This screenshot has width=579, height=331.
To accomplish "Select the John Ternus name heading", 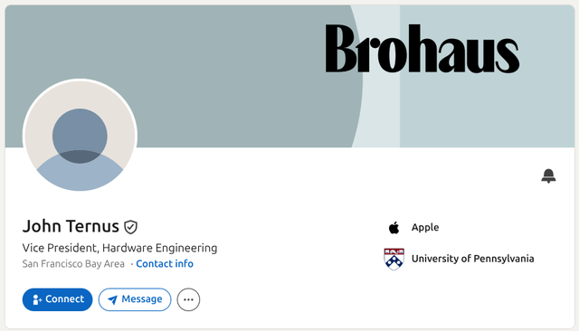I will click(71, 226).
